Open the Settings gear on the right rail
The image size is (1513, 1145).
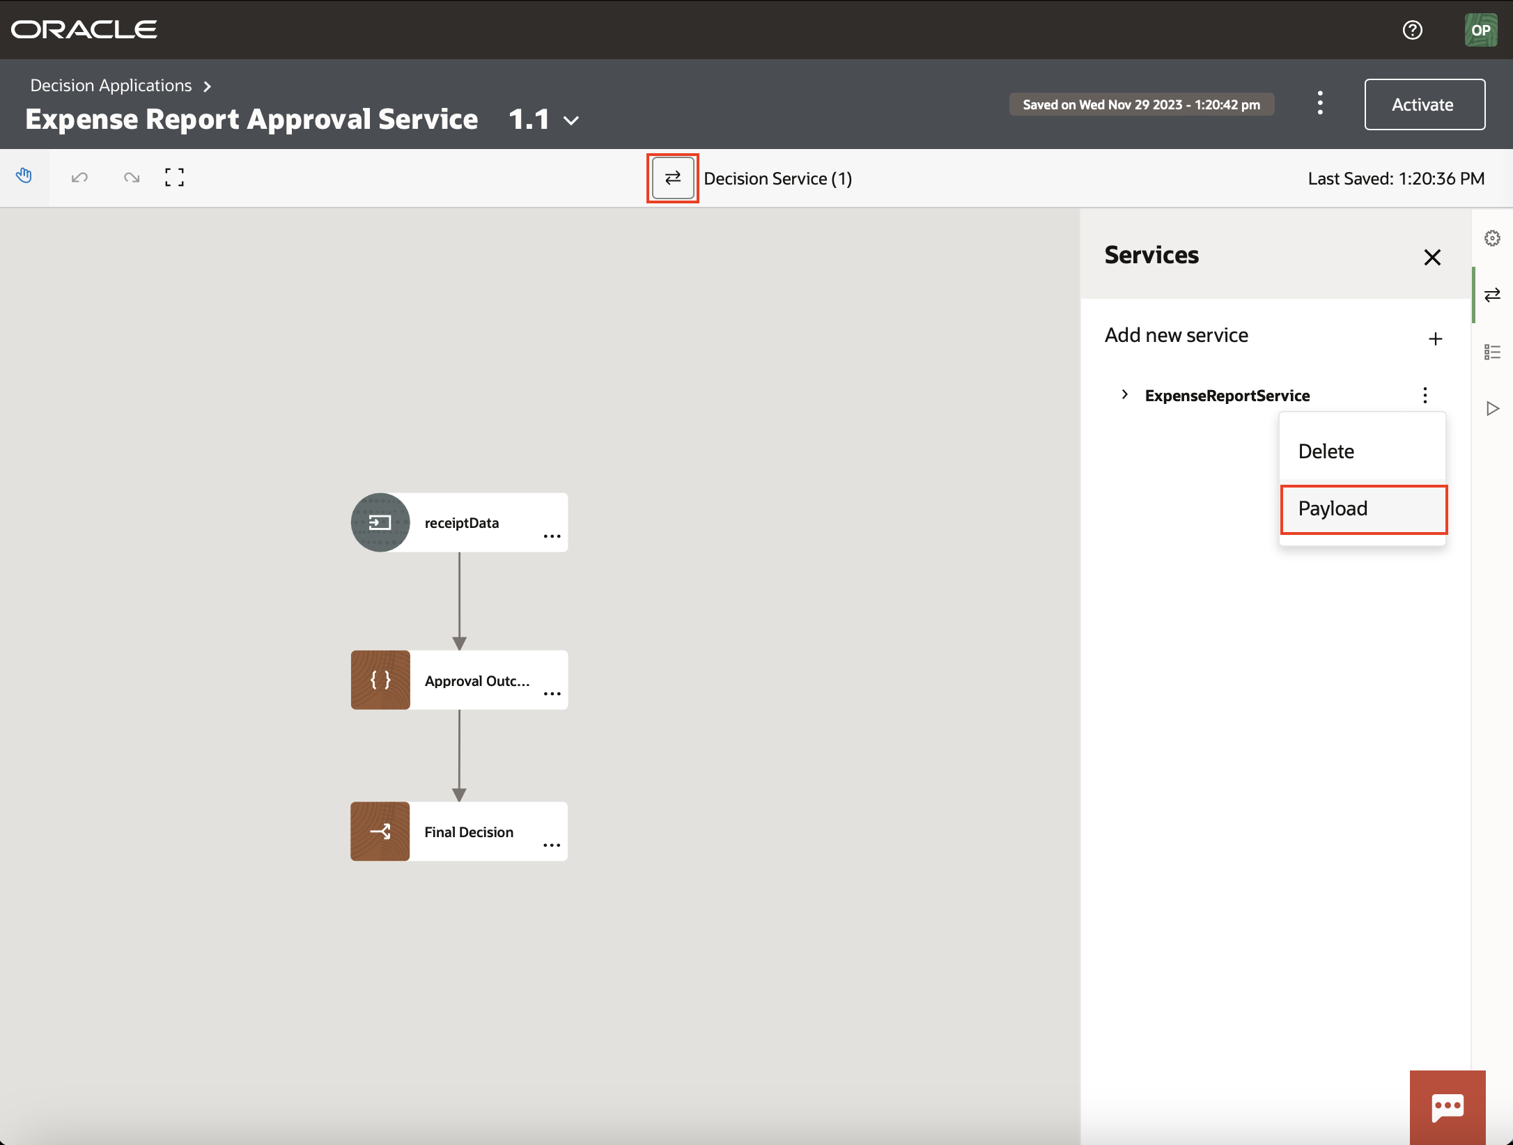coord(1493,237)
